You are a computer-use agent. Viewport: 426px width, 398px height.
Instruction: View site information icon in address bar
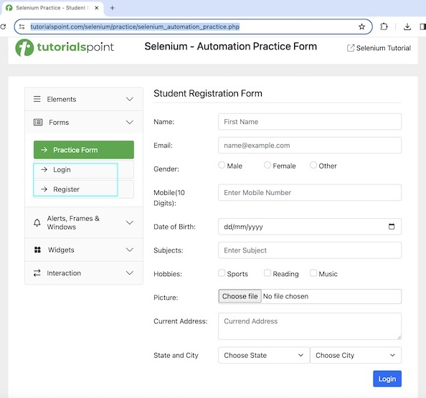click(x=22, y=27)
